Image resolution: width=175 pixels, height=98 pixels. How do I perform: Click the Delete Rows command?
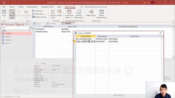pyautogui.click(x=38, y=14)
